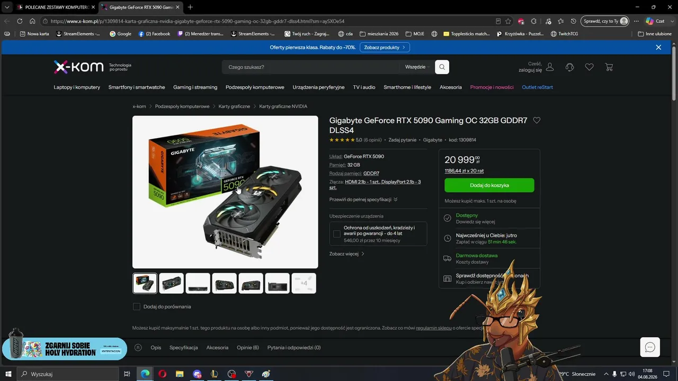The image size is (678, 381).
Task: Click the 'Zobacz produkty' banner button
Action: coord(385,47)
